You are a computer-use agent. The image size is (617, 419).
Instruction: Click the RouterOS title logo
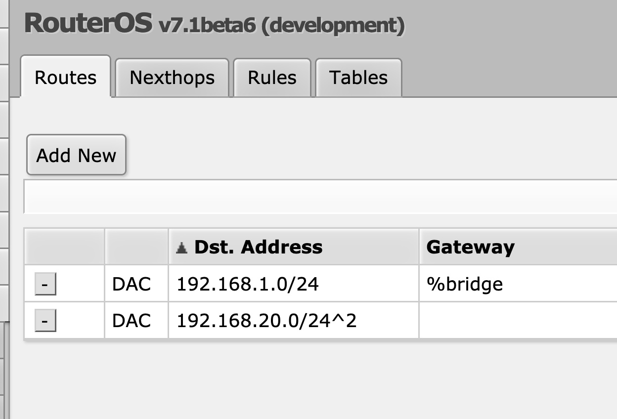[88, 23]
